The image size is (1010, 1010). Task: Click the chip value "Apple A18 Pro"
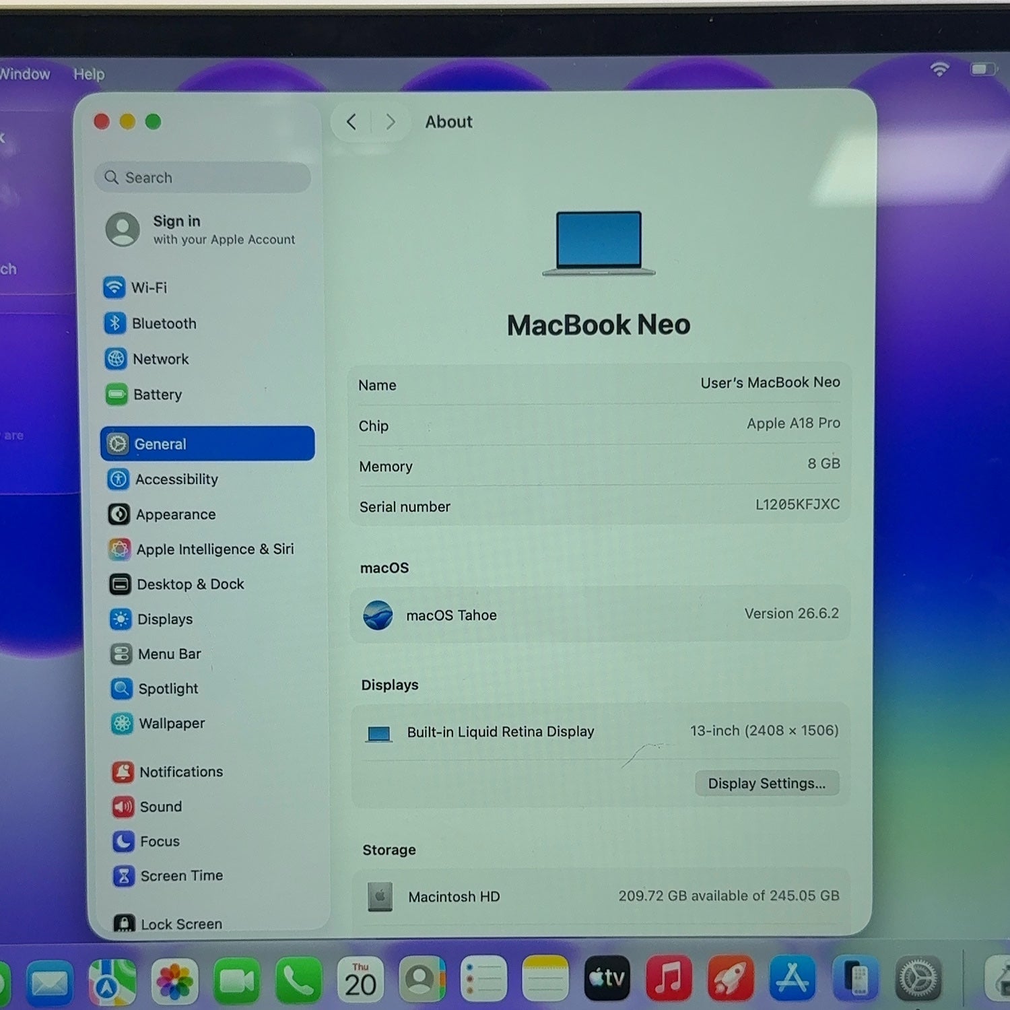[793, 423]
